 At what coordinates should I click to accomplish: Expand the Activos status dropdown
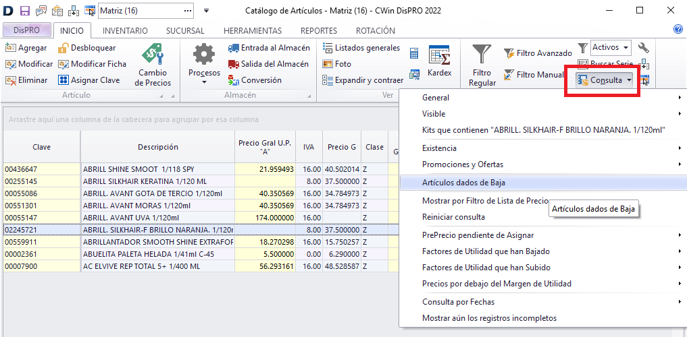pos(626,48)
